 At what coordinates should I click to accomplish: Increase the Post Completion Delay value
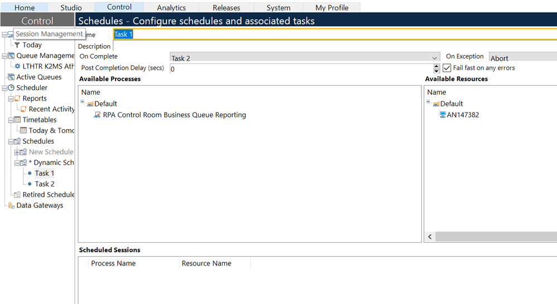point(436,66)
